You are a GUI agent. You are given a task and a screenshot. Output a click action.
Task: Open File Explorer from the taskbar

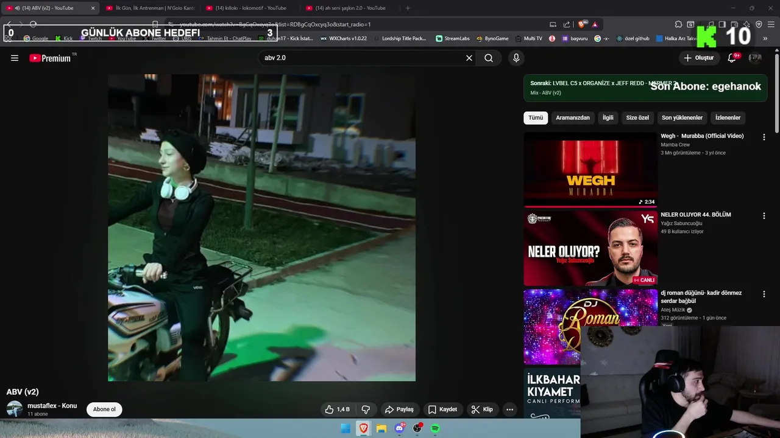tap(381, 428)
